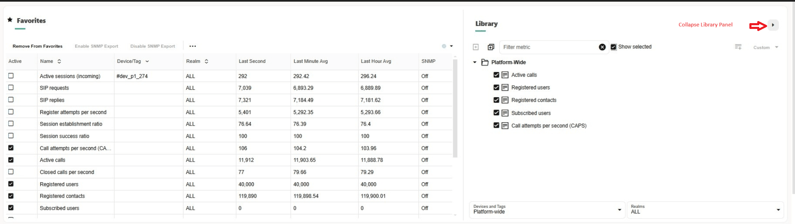The height and width of the screenshot is (224, 795).
Task: Click the add-to-list icon beside Custom
Action: (x=738, y=47)
